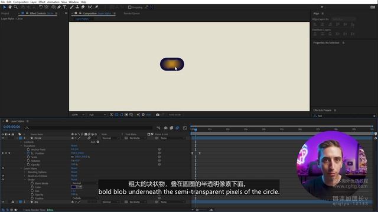The height and width of the screenshot is (212, 378).
Task: Click the Effects & Presets search field
Action: (x=344, y=116)
